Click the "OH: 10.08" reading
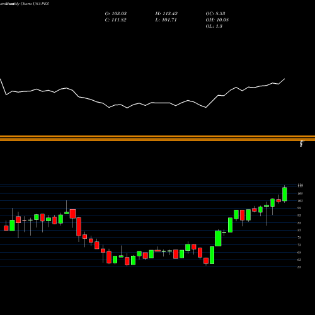Image resolution: width=315 pixels, height=315 pixels. pos(217,20)
